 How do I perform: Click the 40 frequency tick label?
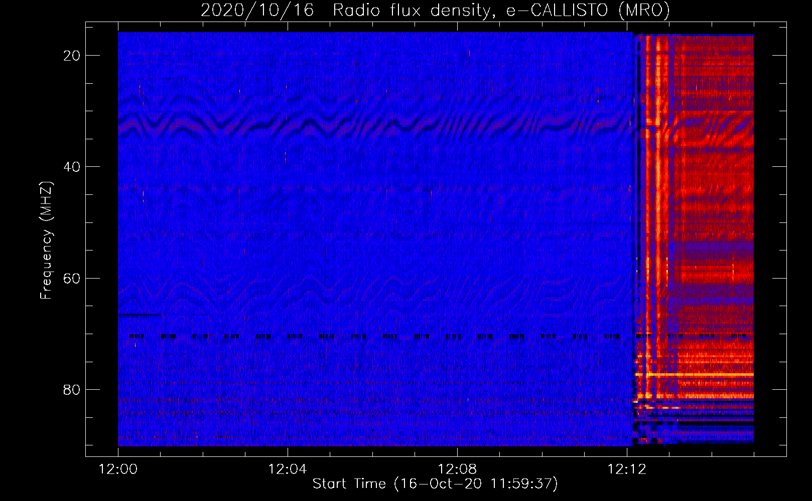(72, 167)
